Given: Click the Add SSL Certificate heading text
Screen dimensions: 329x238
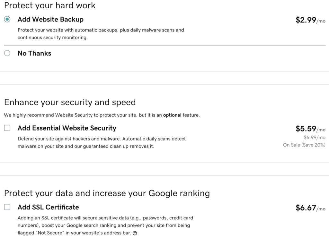Looking at the screenshot, I should (48, 207).
